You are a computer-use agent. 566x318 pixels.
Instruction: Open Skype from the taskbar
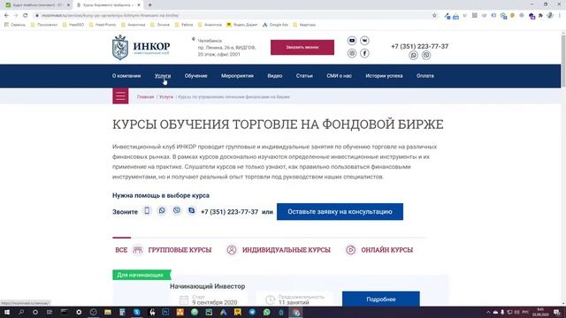click(136, 312)
